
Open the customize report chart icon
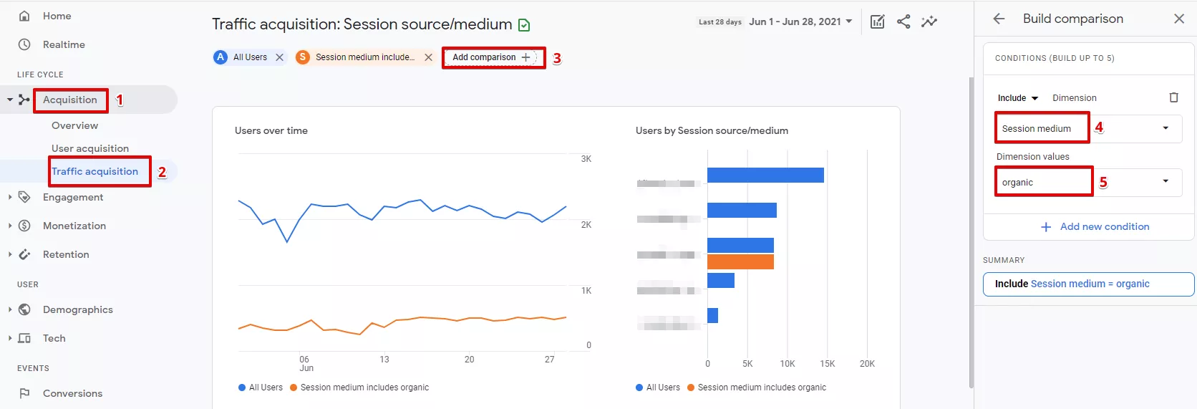tap(878, 21)
